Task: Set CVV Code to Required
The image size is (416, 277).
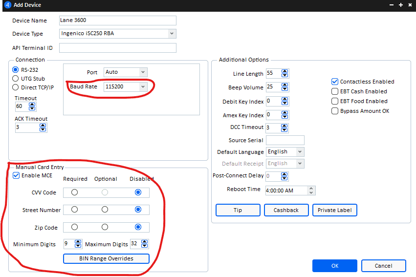Action: point(74,192)
